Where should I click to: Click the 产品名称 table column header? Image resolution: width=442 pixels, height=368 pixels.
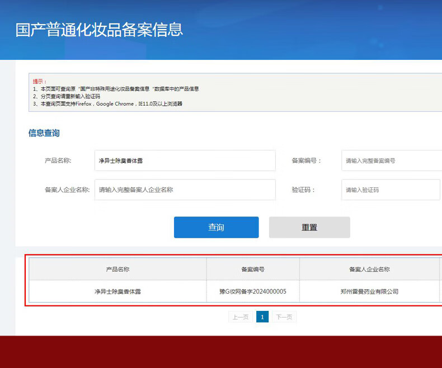pos(118,269)
